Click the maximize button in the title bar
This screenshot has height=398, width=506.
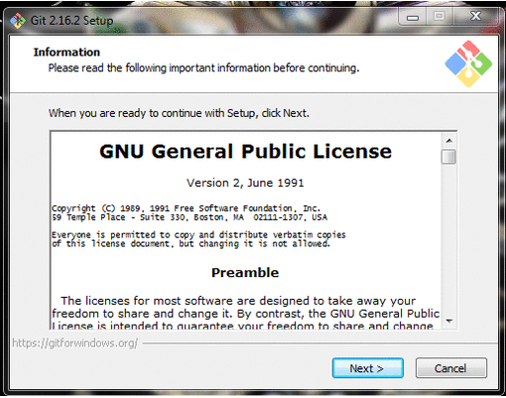point(440,16)
